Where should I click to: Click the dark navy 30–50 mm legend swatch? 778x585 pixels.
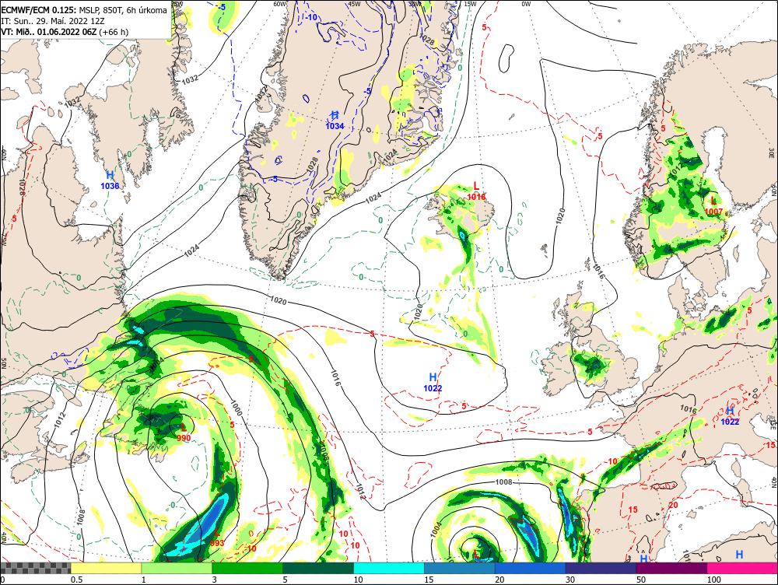601,568
